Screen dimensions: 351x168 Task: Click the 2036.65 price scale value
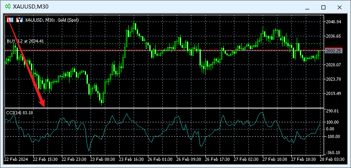[x=334, y=36]
